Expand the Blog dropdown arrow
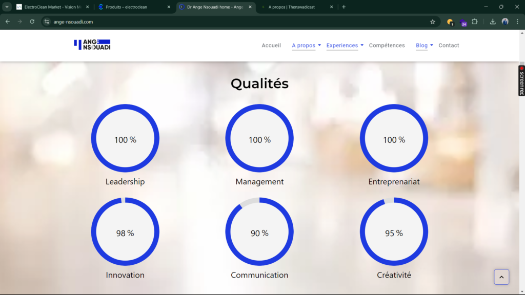 (x=432, y=45)
